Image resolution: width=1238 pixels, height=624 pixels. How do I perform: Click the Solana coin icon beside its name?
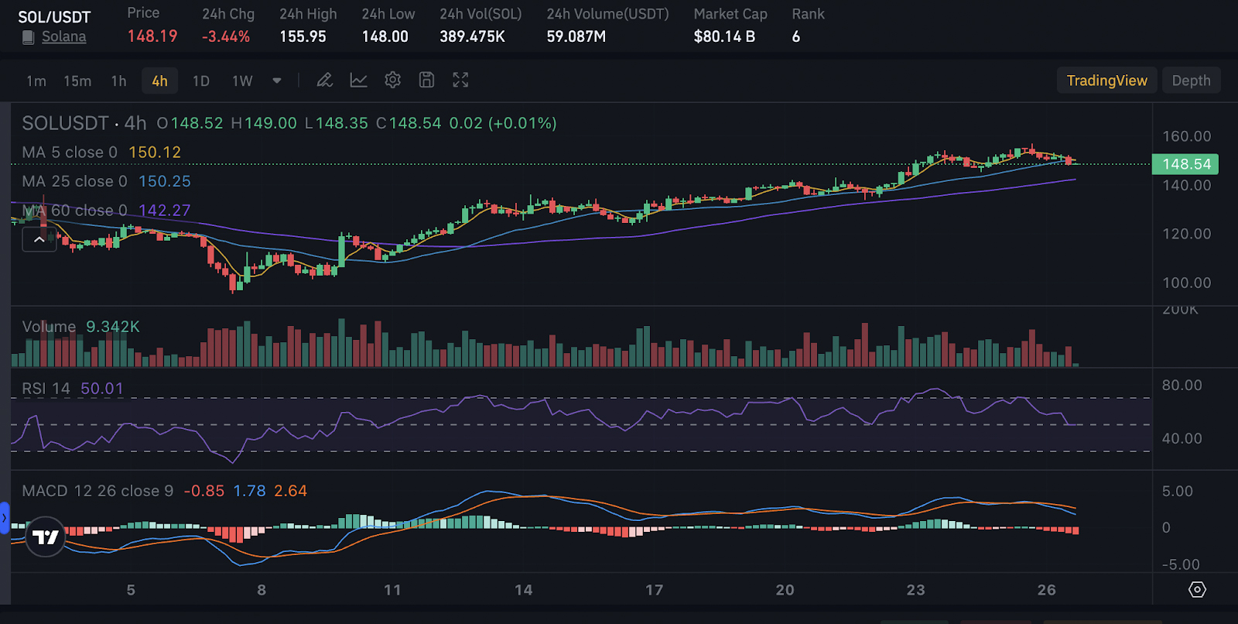pyautogui.click(x=29, y=37)
